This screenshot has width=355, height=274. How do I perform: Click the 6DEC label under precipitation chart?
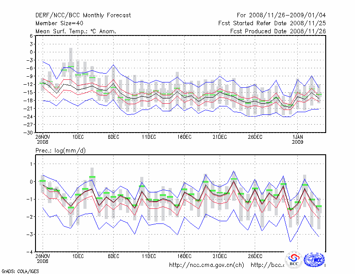113,256
